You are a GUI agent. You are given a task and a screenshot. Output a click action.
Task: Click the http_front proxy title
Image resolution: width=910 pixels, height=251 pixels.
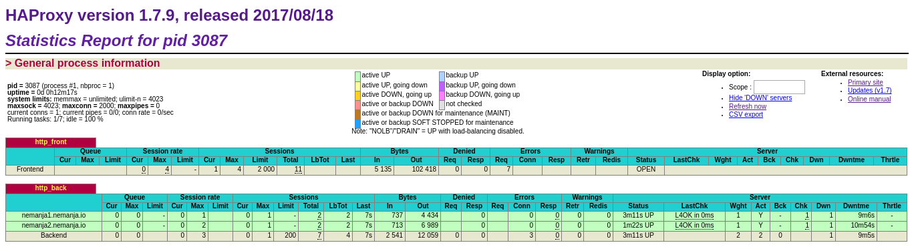click(x=51, y=142)
